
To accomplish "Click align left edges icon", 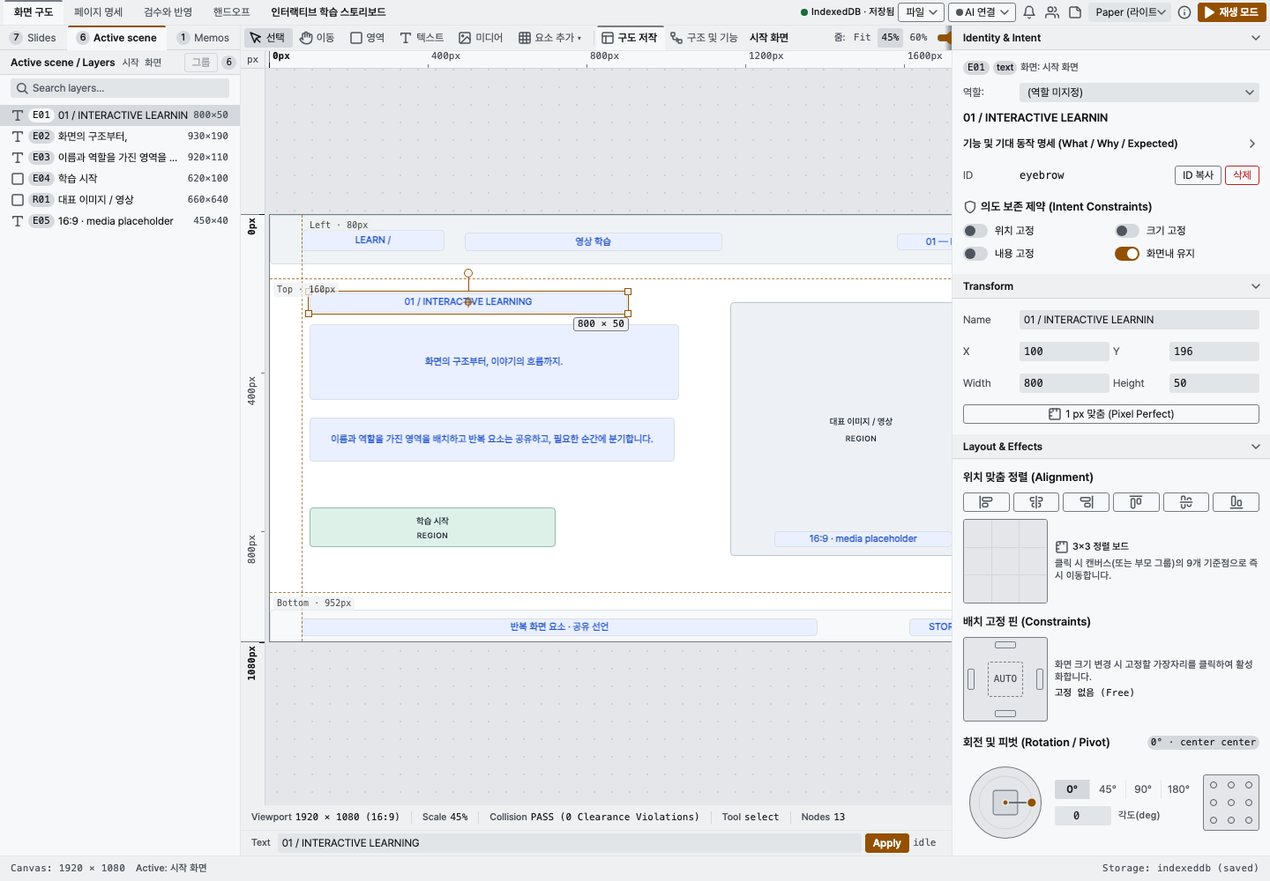I will click(x=986, y=502).
